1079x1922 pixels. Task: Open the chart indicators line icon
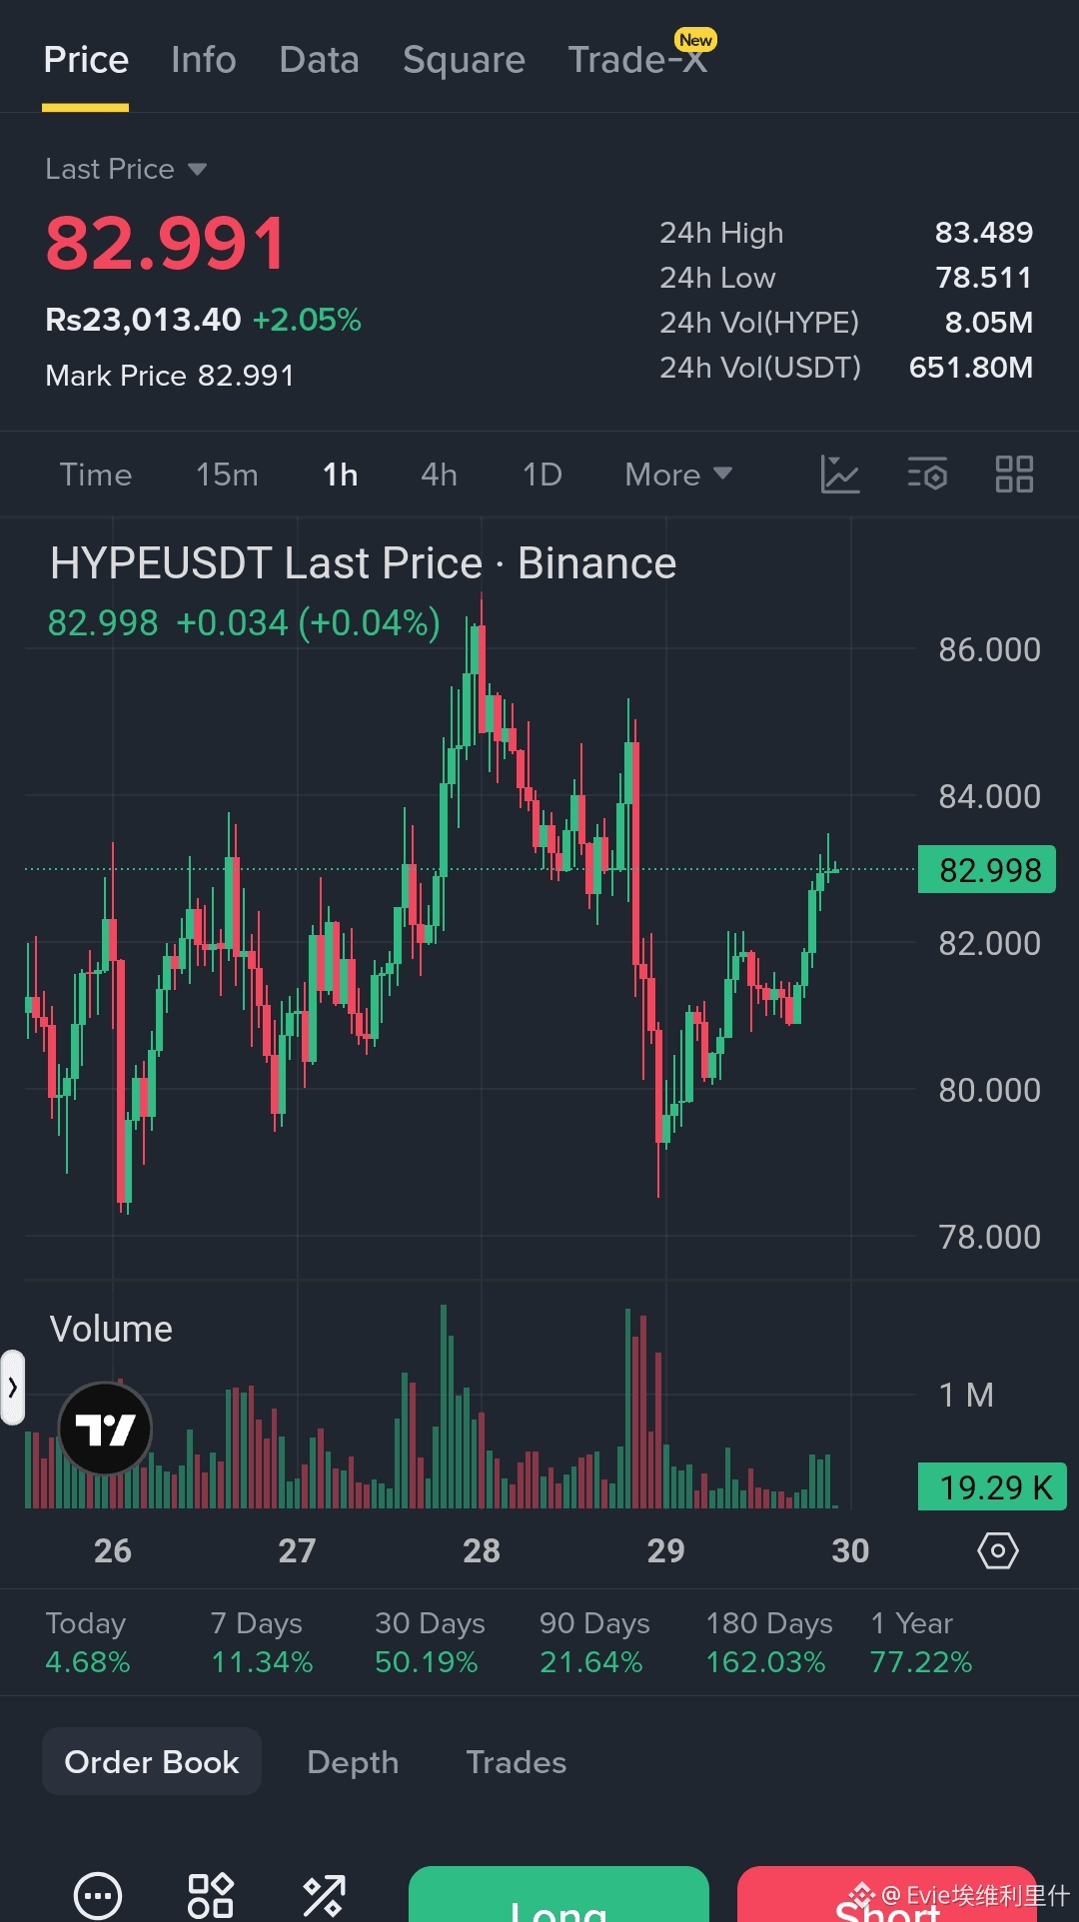tap(840, 475)
